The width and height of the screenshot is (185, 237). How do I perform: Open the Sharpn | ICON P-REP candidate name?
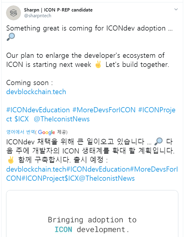pos(58,10)
